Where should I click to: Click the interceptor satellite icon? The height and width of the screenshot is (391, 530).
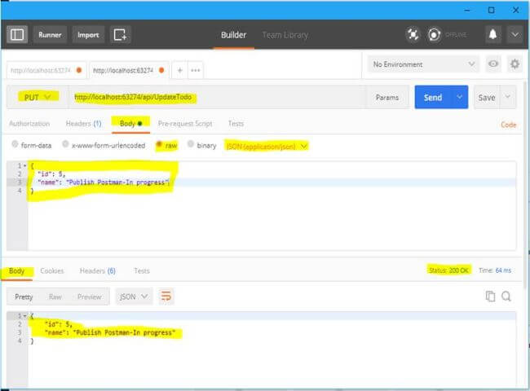(x=413, y=34)
